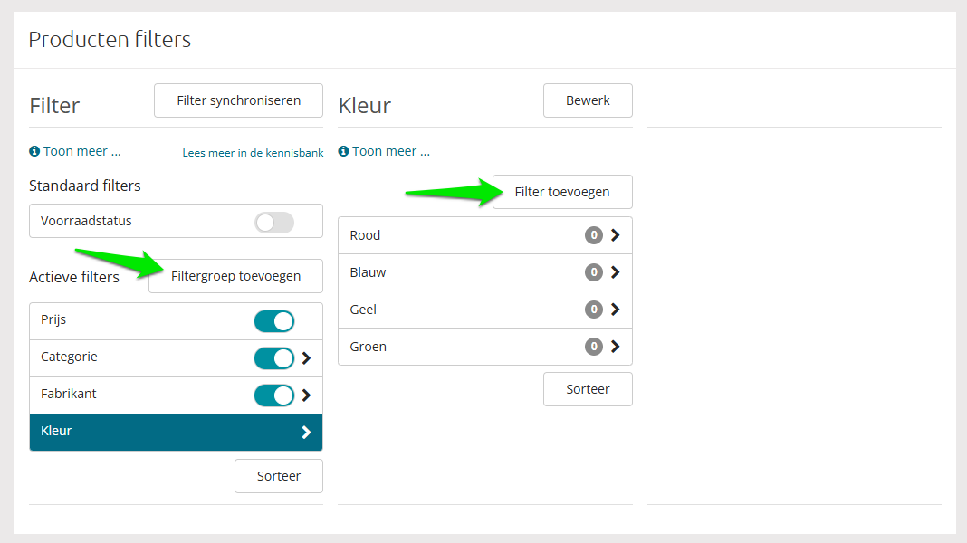This screenshot has height=543, width=967.
Task: Select the Fabrikant row label
Action: (x=69, y=394)
